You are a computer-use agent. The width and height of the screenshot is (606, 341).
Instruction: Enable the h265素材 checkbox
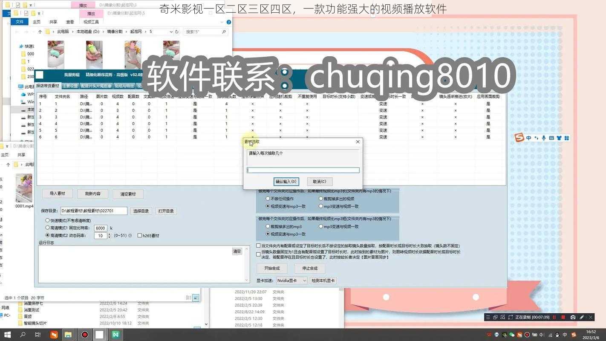click(139, 235)
